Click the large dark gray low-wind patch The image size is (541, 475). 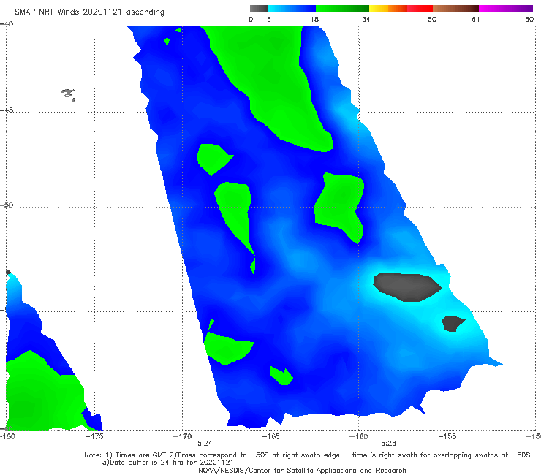407,287
